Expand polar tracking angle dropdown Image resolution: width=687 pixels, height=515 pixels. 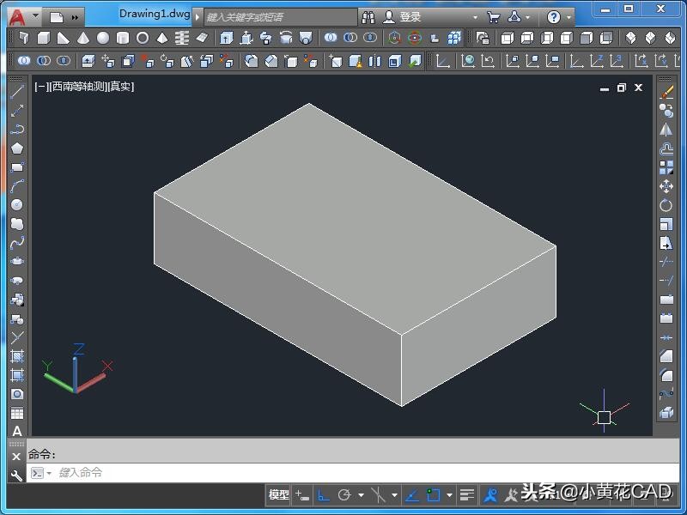click(x=361, y=495)
